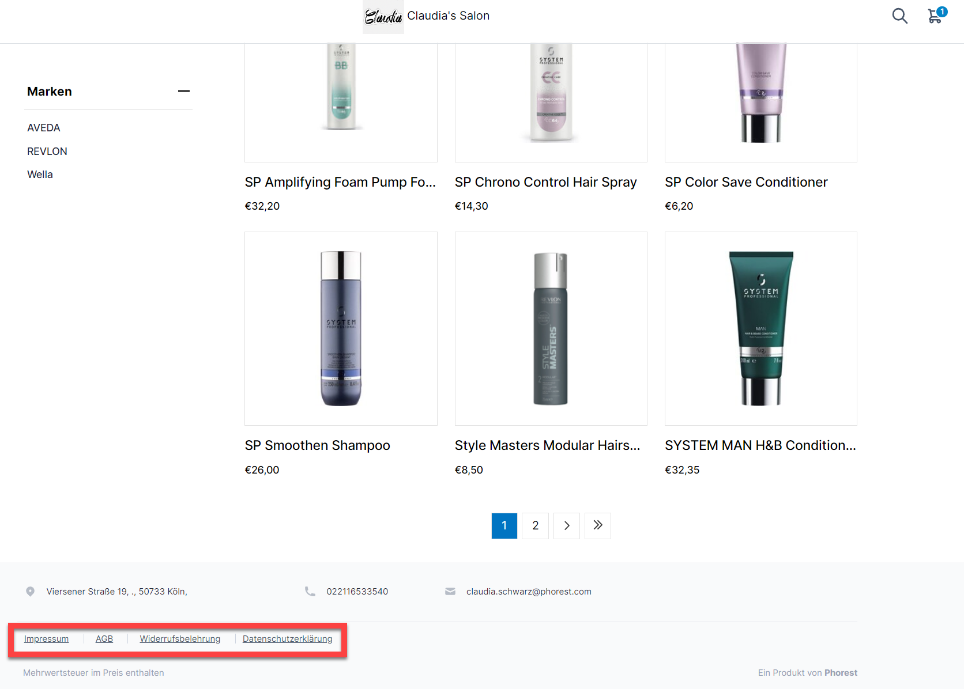
Task: Jump to last page double arrow
Action: [597, 525]
